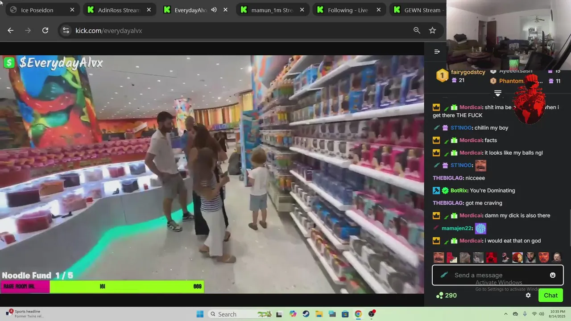
Task: Bookmark this page with the star icon
Action: (432, 30)
